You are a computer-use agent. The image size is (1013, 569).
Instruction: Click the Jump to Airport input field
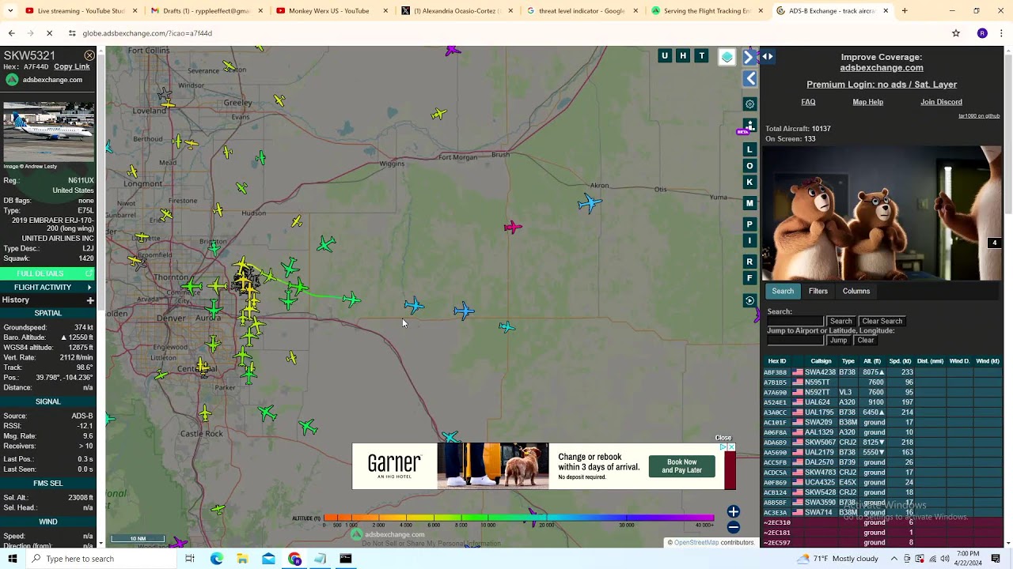[x=795, y=341]
